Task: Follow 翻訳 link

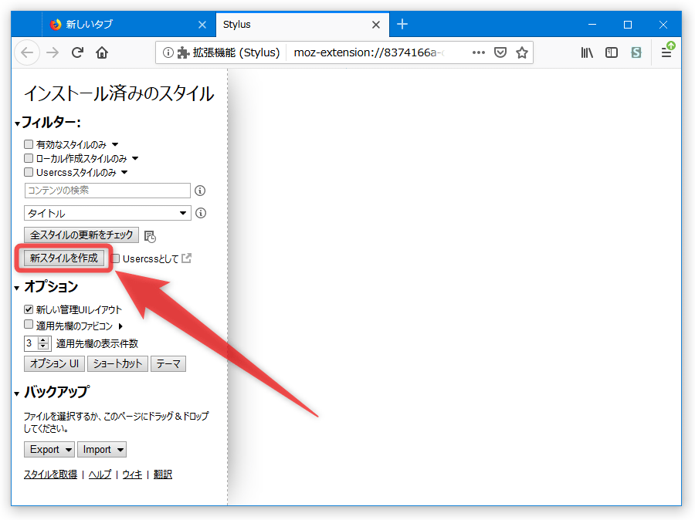Action: tap(163, 474)
